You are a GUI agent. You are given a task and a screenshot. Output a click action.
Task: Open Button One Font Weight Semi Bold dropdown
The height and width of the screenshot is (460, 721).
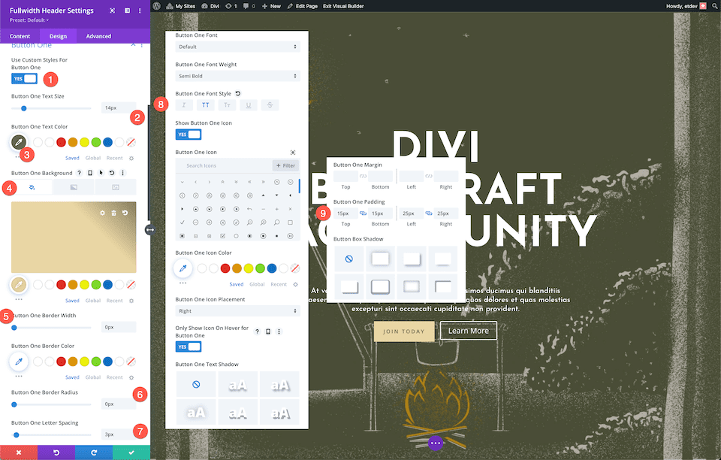pyautogui.click(x=238, y=76)
